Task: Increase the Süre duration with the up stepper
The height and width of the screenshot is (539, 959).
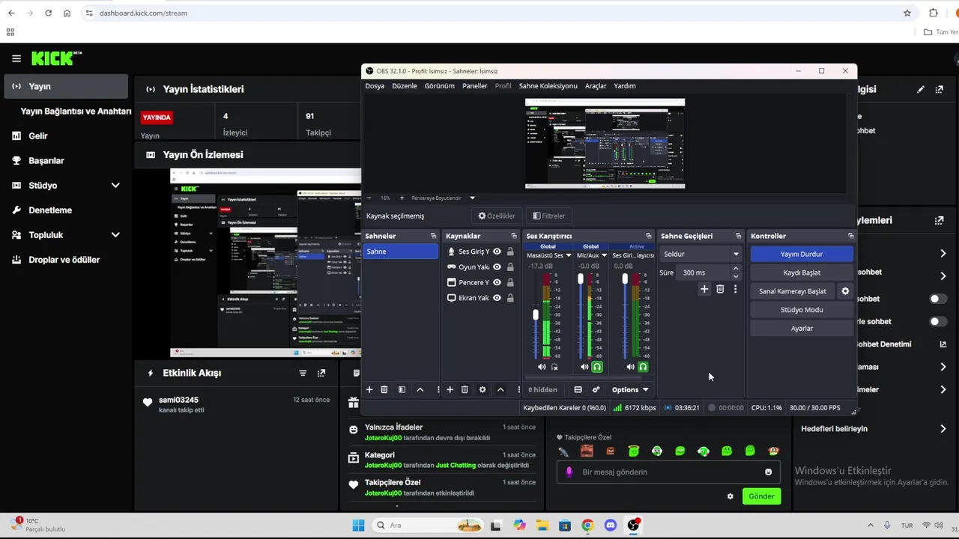Action: 736,269
